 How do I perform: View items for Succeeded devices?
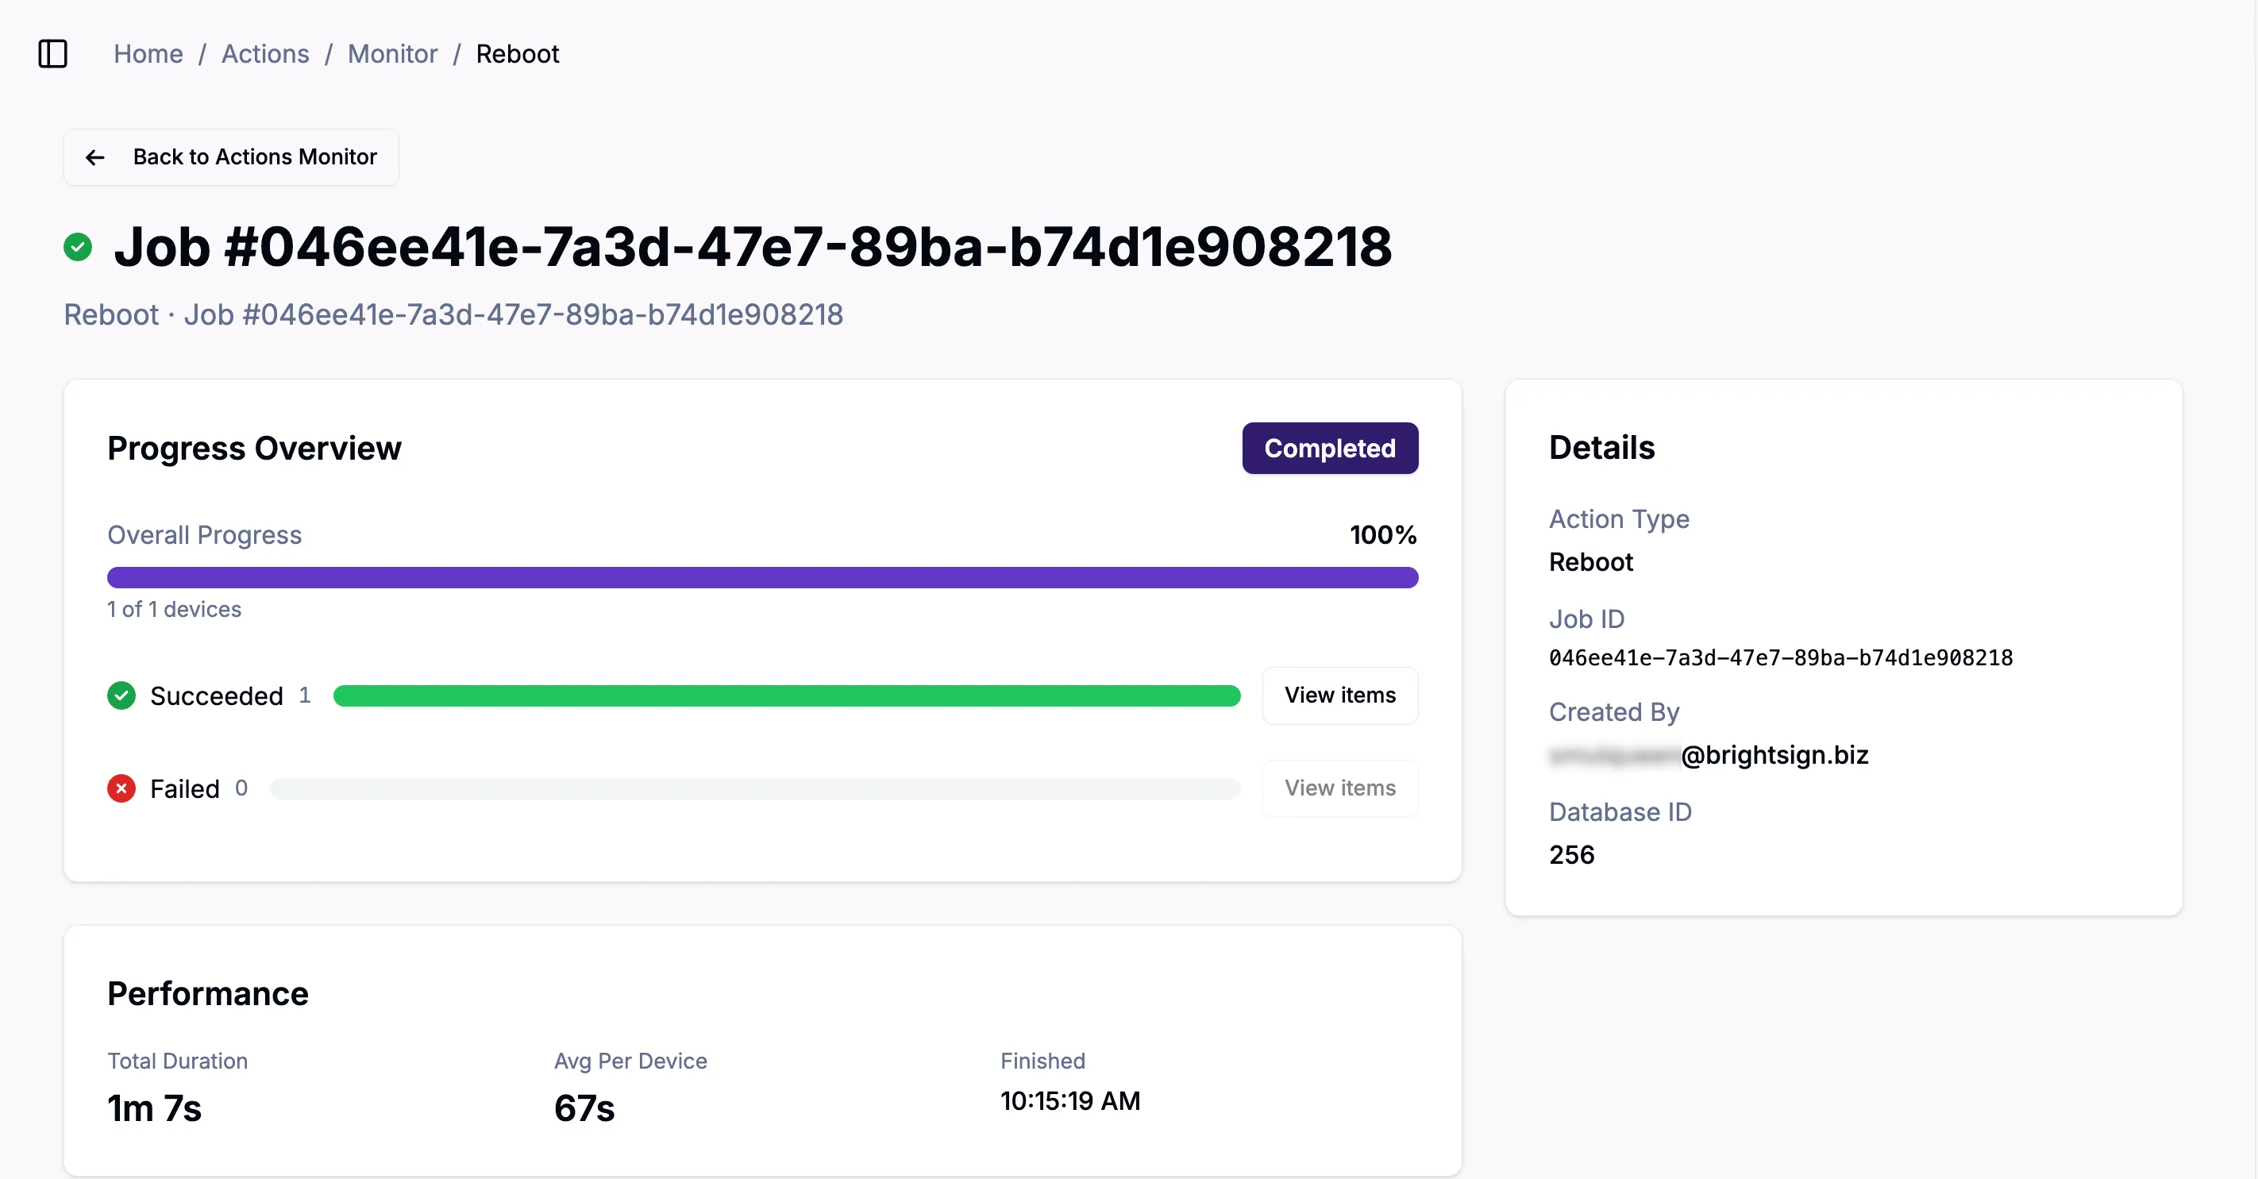[x=1340, y=695]
